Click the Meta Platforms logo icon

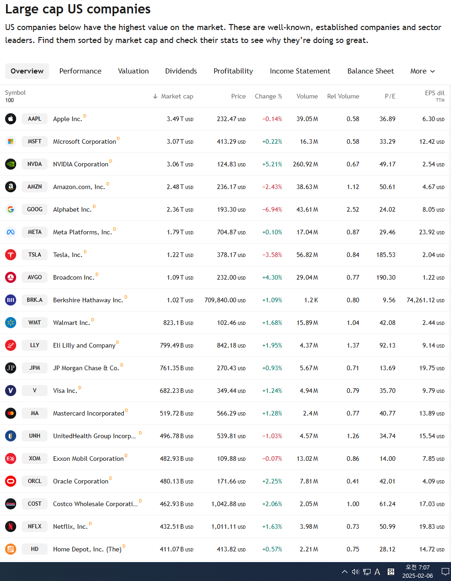(x=11, y=232)
